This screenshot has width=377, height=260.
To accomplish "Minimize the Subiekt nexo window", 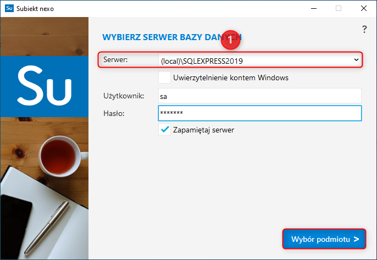I will click(314, 8).
